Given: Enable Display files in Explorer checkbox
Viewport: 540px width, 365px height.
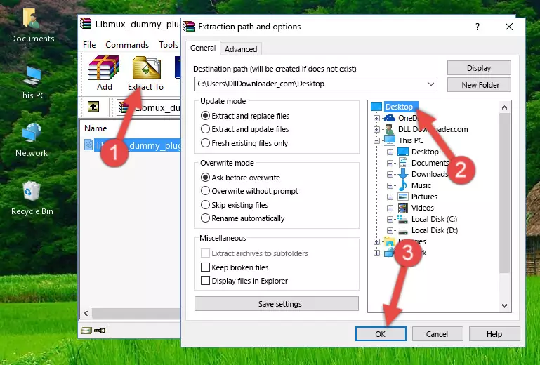Looking at the screenshot, I should pyautogui.click(x=205, y=281).
